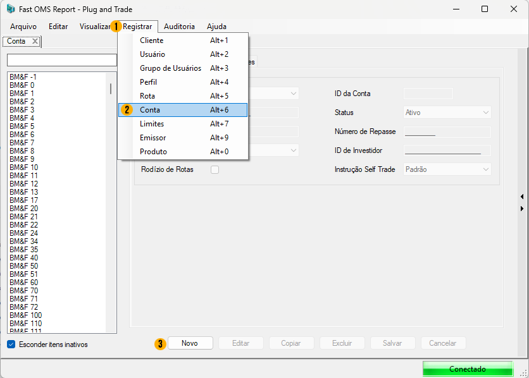Screen dimensions: 529x378
Task: Click the left-pointing panel arrow on right edge
Action: [522, 197]
